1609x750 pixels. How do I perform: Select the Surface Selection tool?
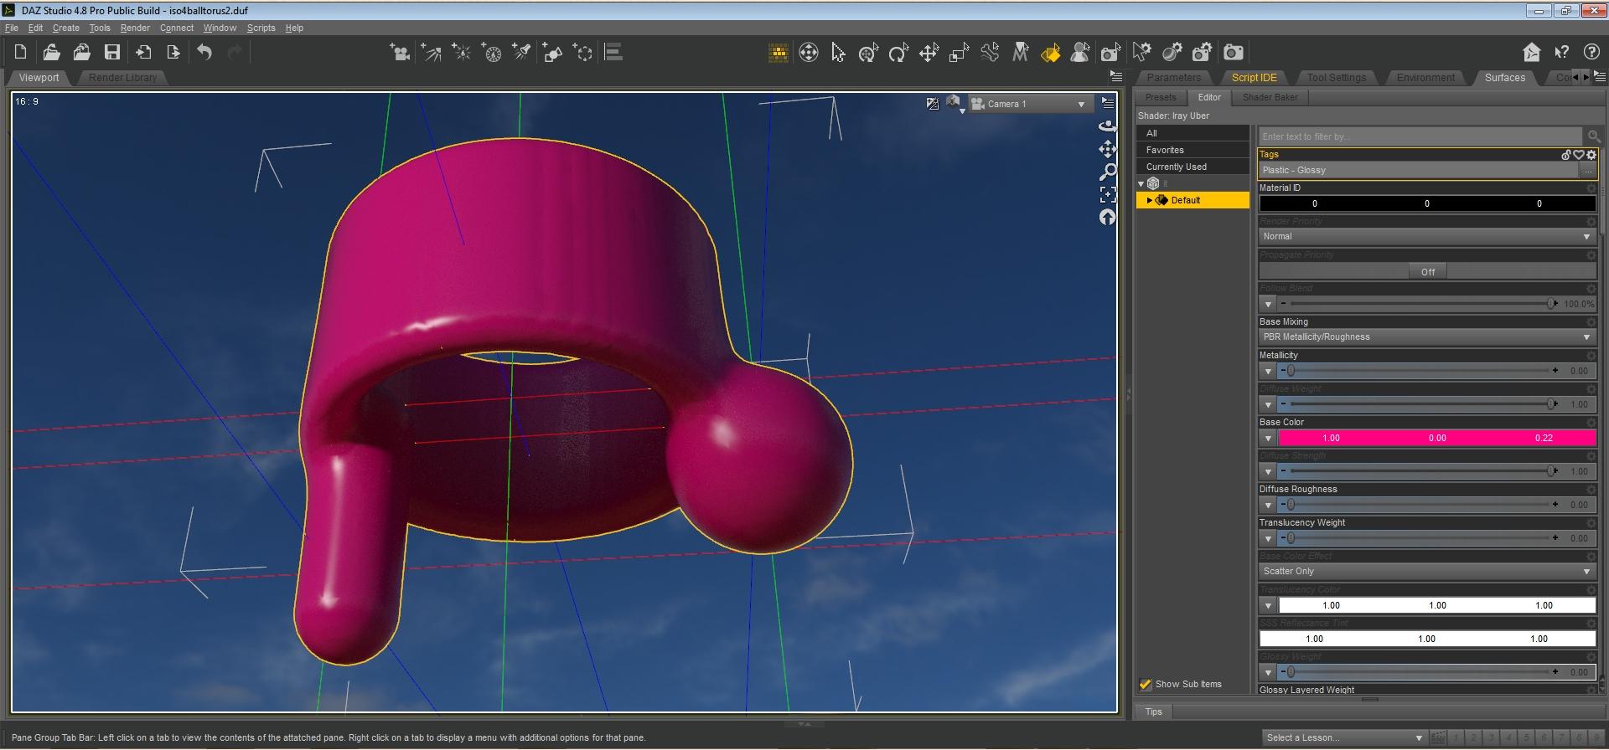click(1050, 53)
